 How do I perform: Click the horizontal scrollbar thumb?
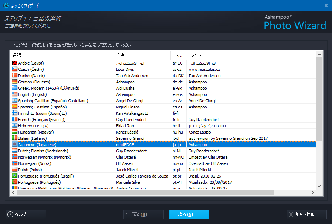tap(145, 193)
